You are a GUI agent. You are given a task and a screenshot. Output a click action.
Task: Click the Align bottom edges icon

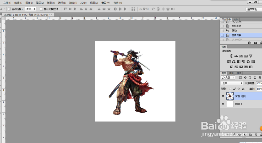click(75, 9)
